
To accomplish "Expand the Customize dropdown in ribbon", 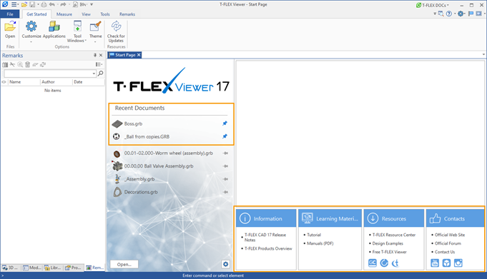I will [x=31, y=41].
